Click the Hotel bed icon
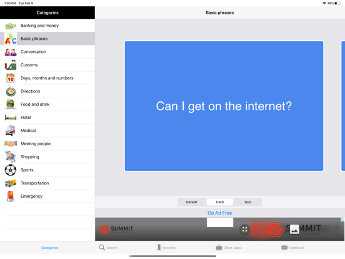The image size is (345, 259). coord(11,118)
